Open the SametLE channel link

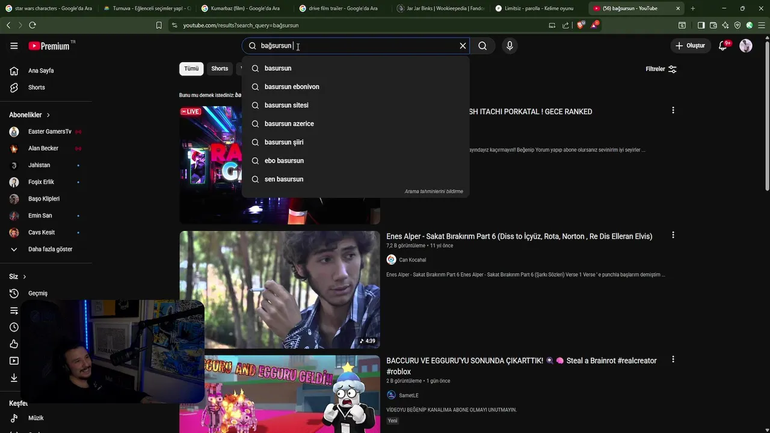[408, 395]
